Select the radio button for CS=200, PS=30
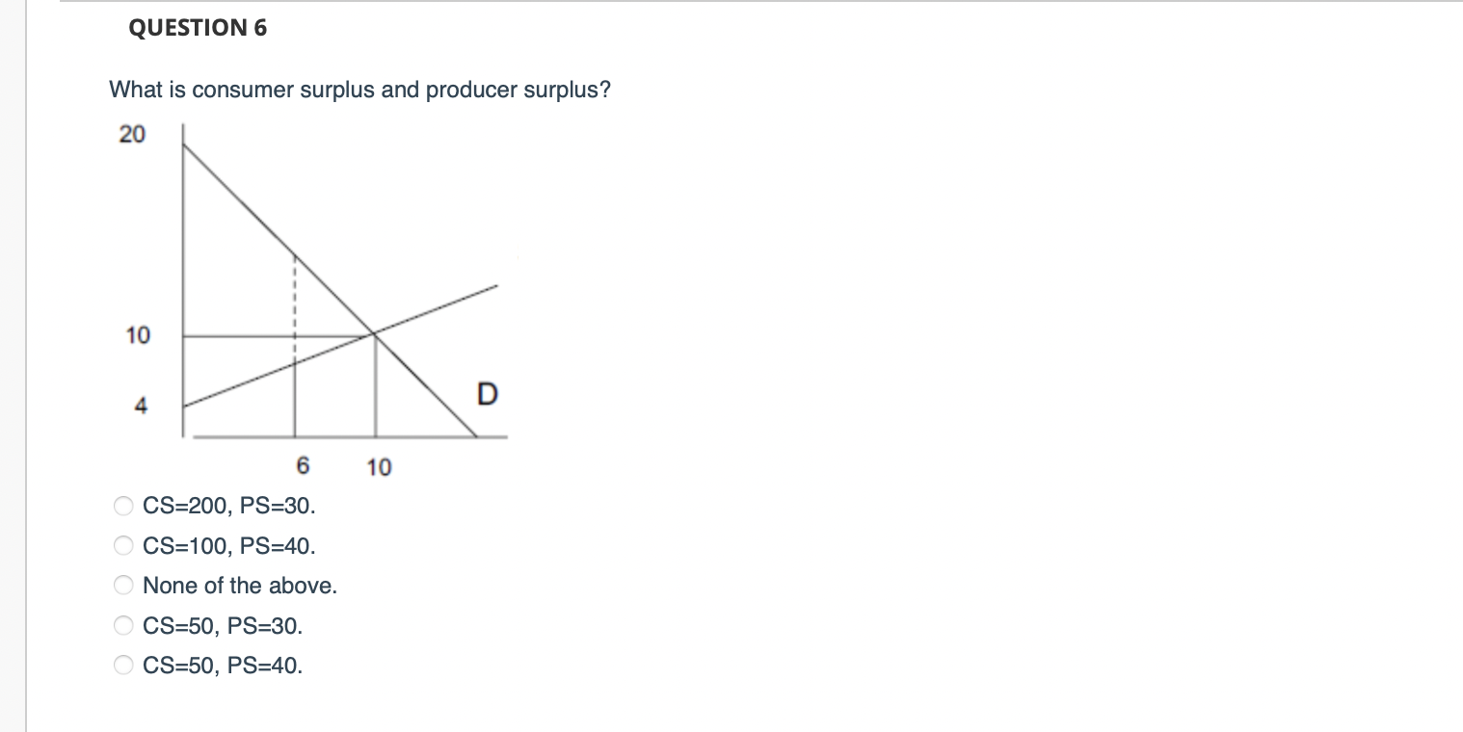 [x=123, y=506]
